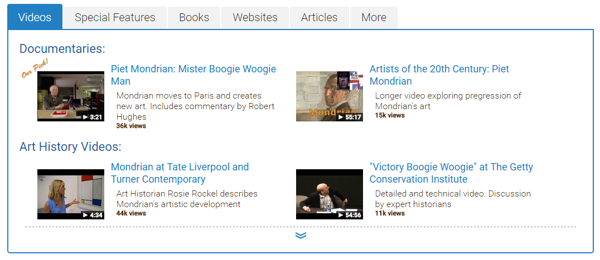Open the Special Features tab
The height and width of the screenshot is (260, 600).
[x=115, y=18]
